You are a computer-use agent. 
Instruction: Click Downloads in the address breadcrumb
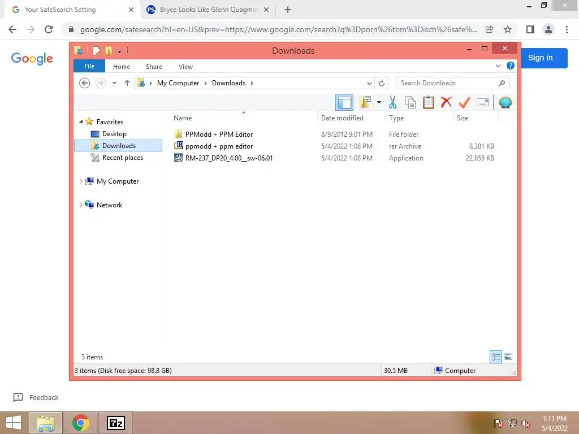(228, 83)
